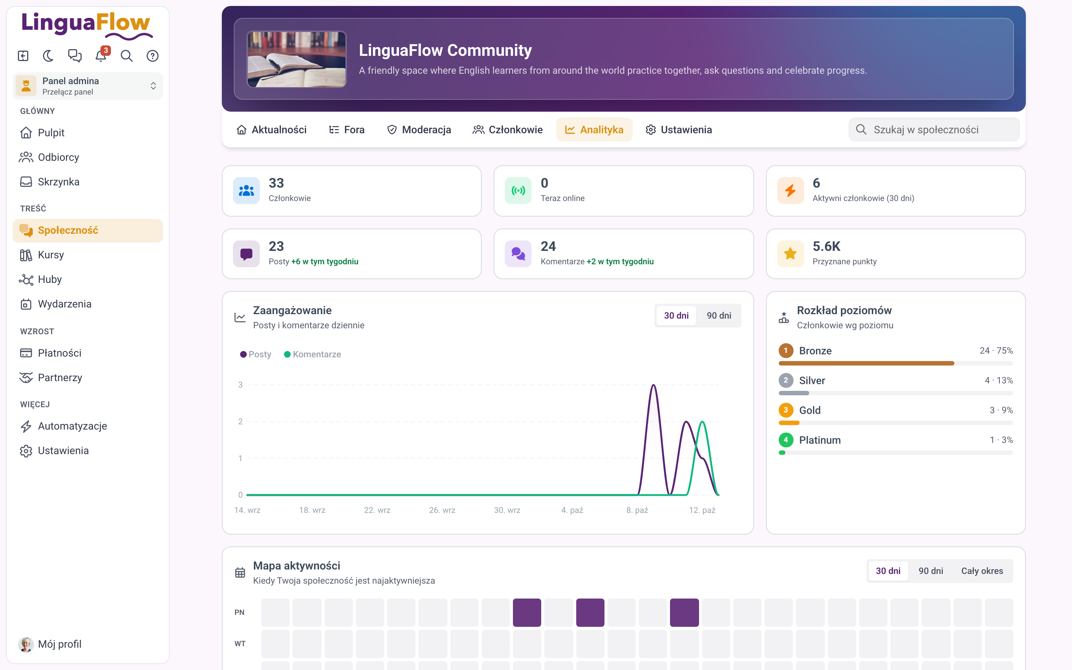Select 30 dni in Zaangażowanie chart

[x=676, y=316]
